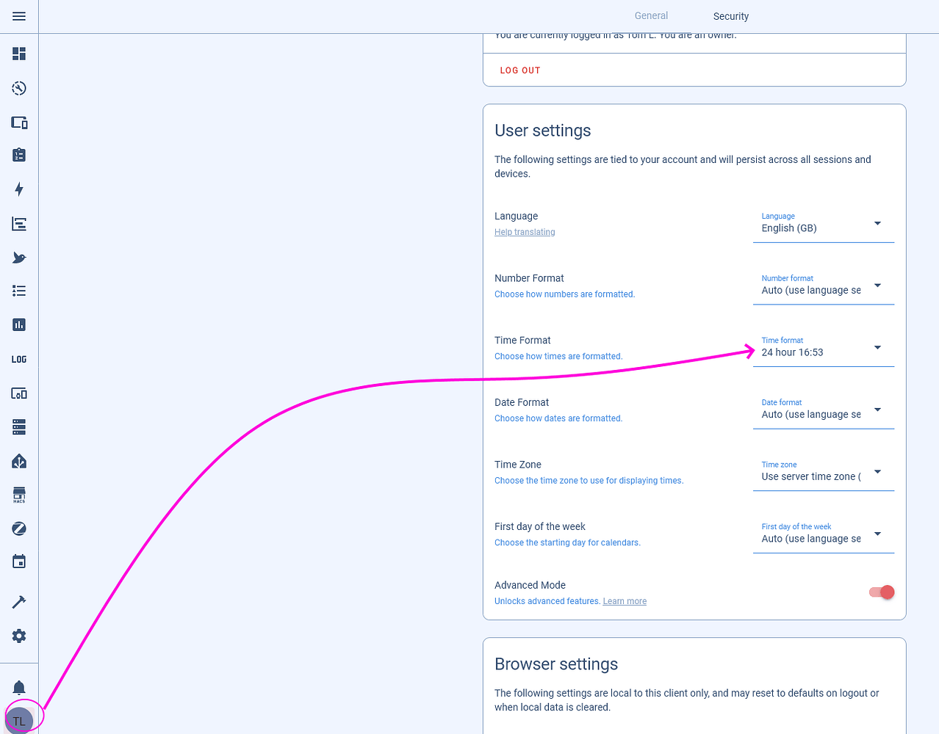The width and height of the screenshot is (939, 734).
Task: Open the Logbook sidebar icon
Action: [18, 223]
